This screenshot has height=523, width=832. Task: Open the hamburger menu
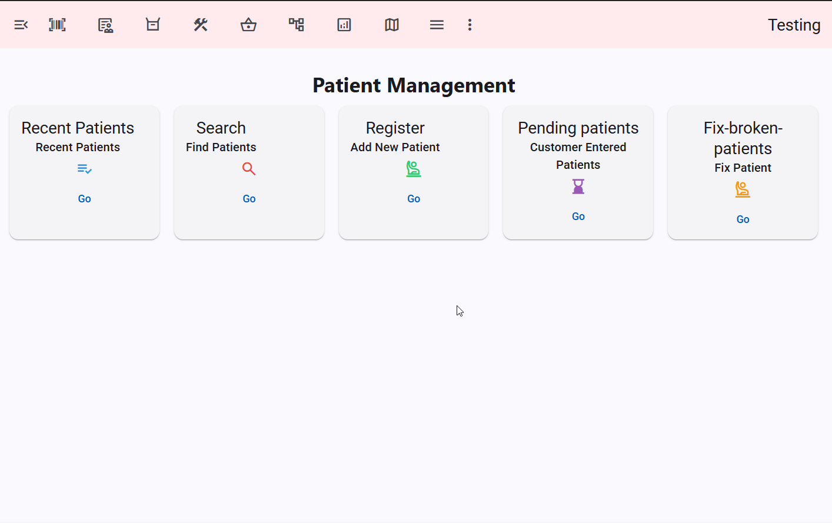[x=437, y=25]
